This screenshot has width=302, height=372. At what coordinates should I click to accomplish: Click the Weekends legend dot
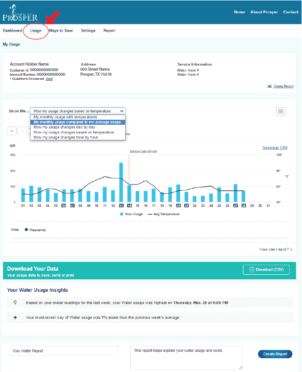point(26,230)
